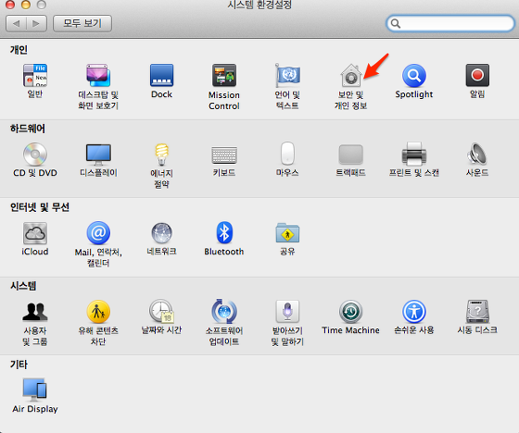Image resolution: width=519 pixels, height=433 pixels.
Task: Click the 모두 보기 button
Action: 82,23
